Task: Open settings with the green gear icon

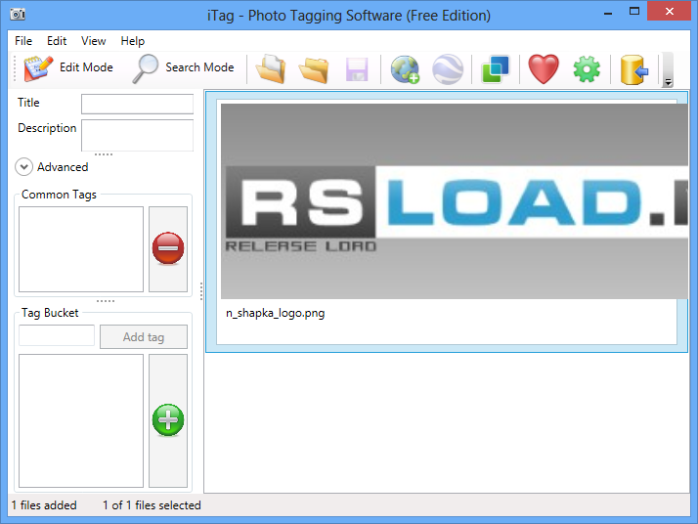Action: 587,69
